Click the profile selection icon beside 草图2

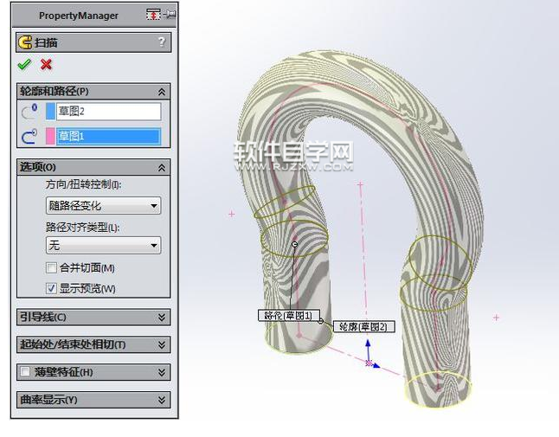29,112
